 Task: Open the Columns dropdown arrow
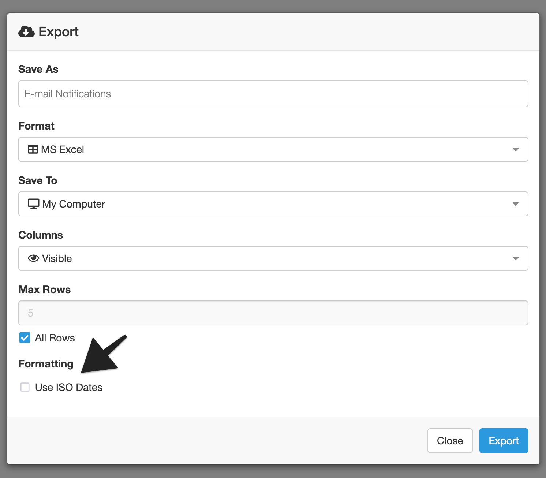pos(516,258)
